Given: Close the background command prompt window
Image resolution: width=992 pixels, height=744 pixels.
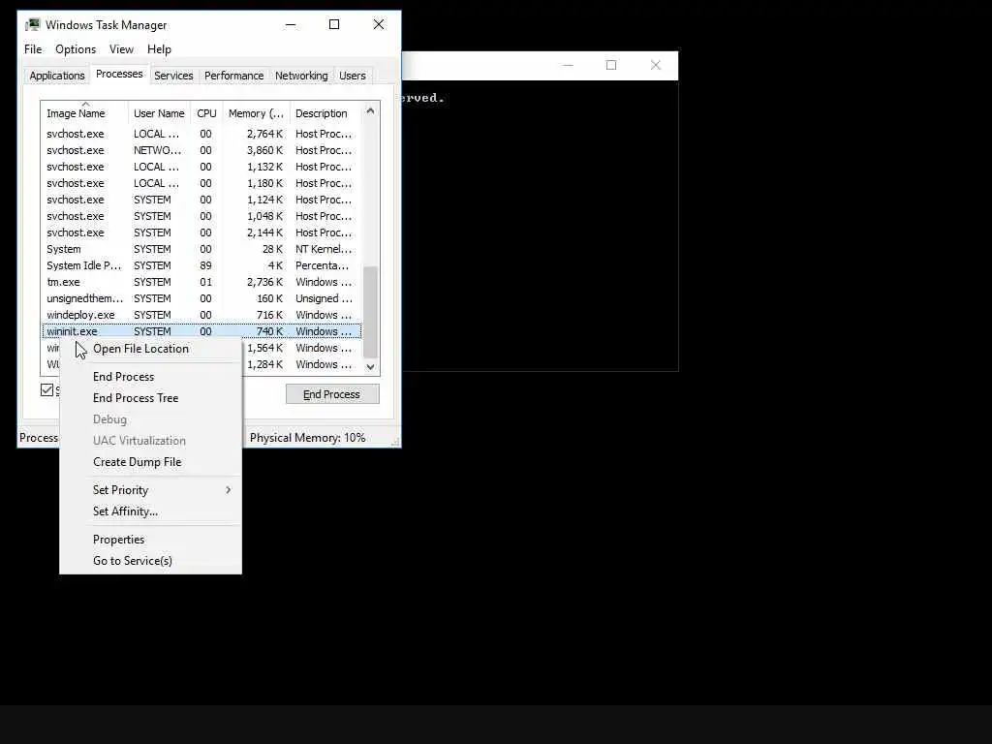Looking at the screenshot, I should coord(656,65).
